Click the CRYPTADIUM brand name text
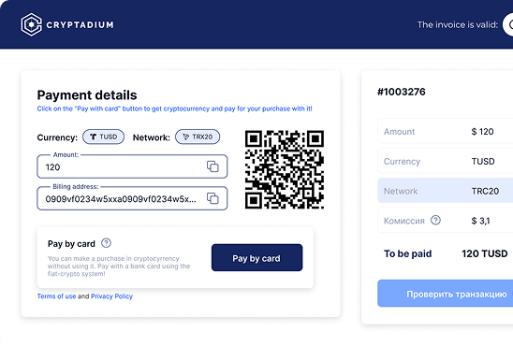 [80, 25]
